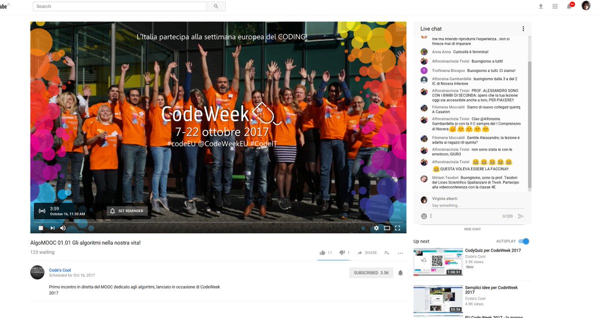The image size is (599, 318).
Task: Open the upload video icon
Action: point(541,6)
